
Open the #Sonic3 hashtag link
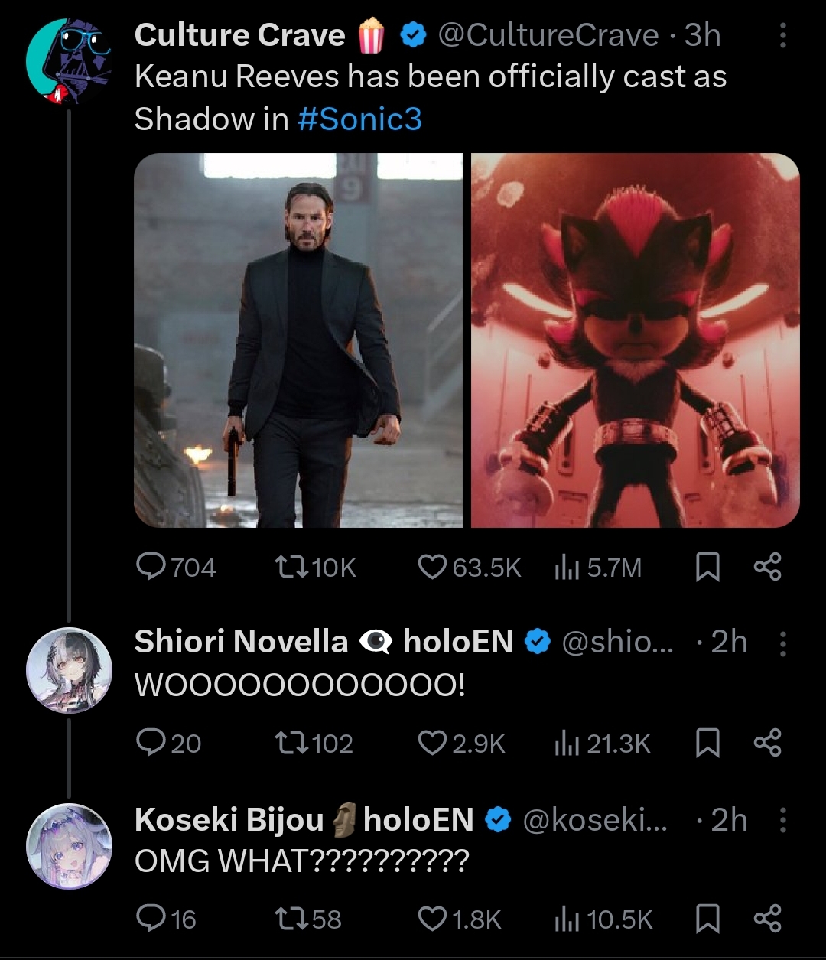[359, 119]
